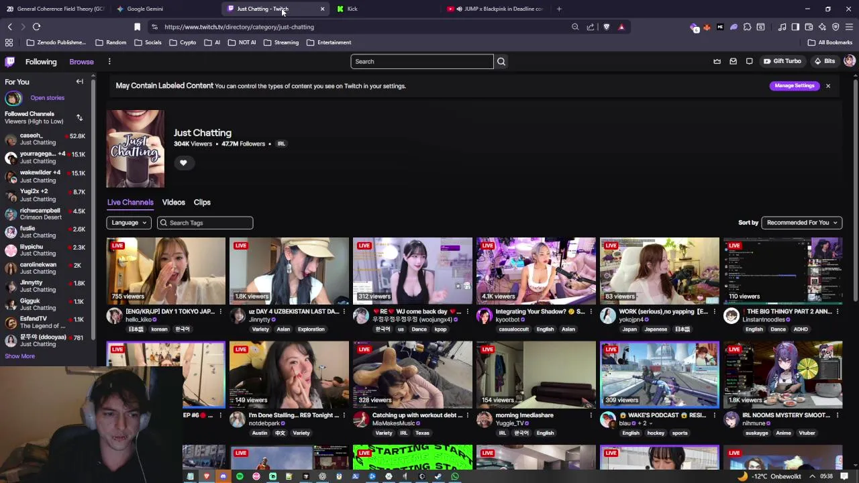The height and width of the screenshot is (483, 859).
Task: Open Leo AI sparkle icon
Action: click(x=822, y=27)
